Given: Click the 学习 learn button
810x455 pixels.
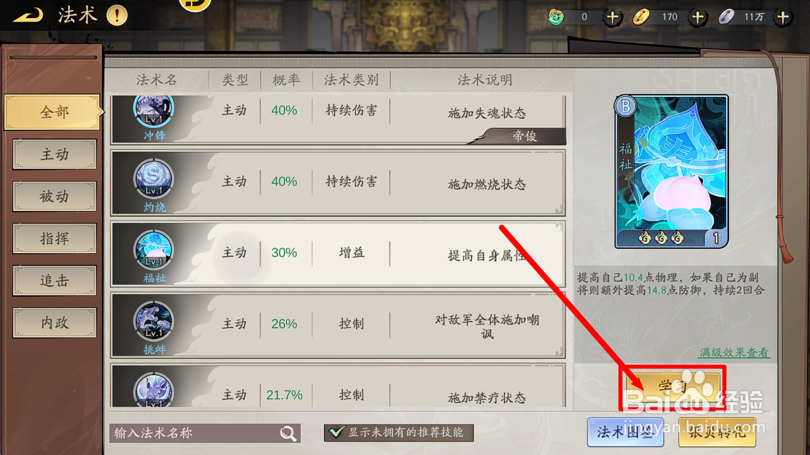Looking at the screenshot, I should [x=673, y=387].
